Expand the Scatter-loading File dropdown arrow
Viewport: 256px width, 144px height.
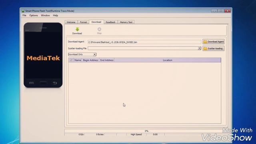pos(199,48)
